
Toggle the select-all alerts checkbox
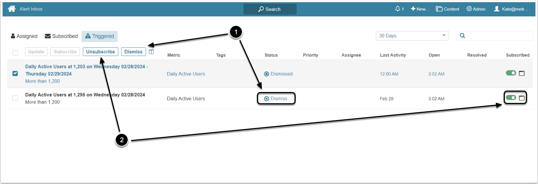15,53
